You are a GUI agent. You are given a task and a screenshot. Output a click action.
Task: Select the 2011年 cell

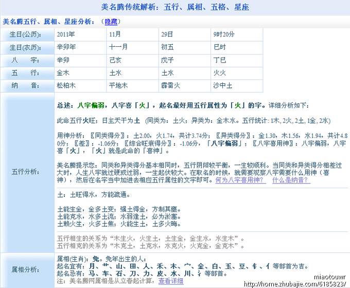(80, 34)
